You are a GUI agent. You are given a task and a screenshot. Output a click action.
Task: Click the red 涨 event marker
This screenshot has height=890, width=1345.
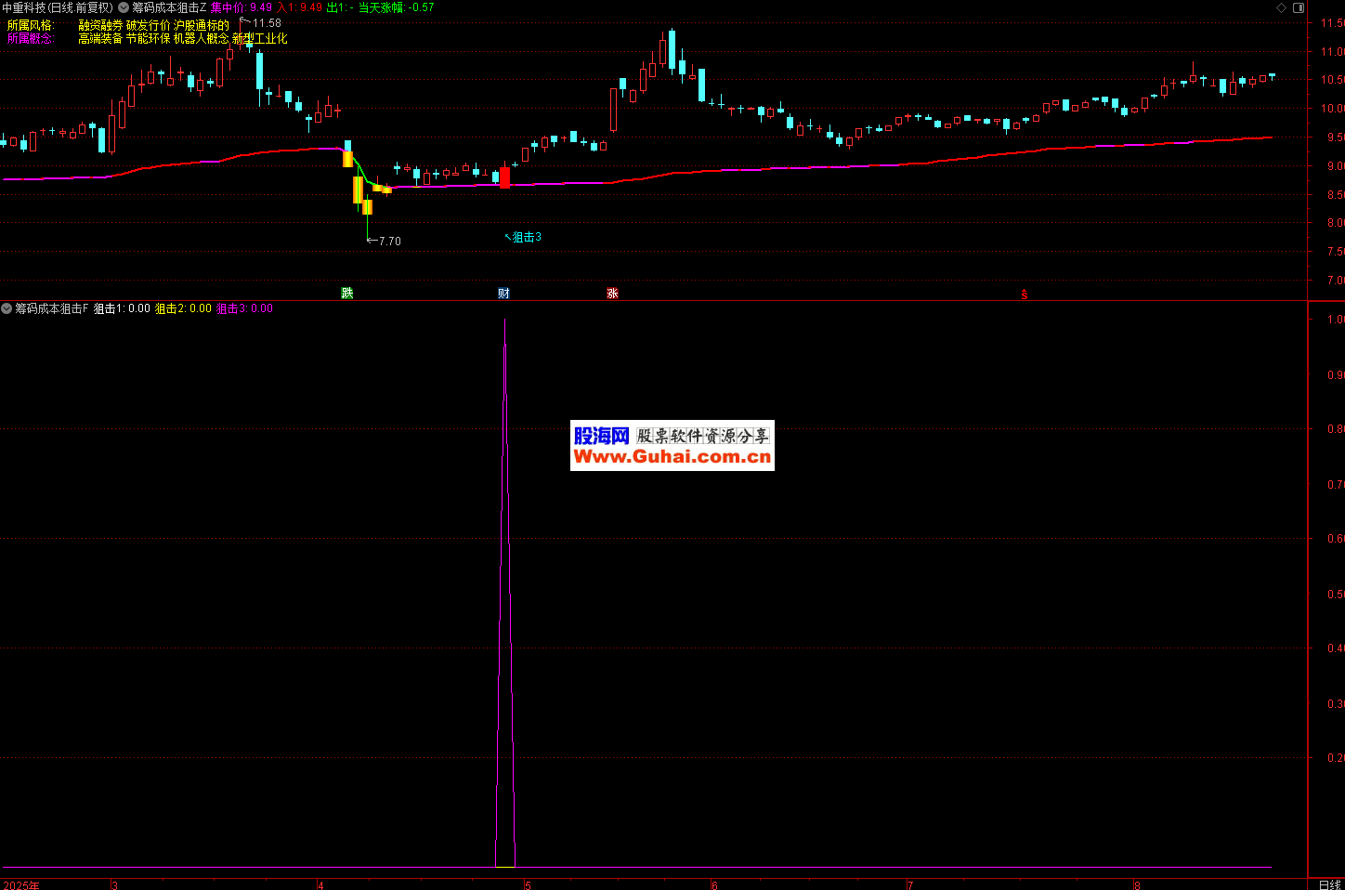pyautogui.click(x=612, y=294)
